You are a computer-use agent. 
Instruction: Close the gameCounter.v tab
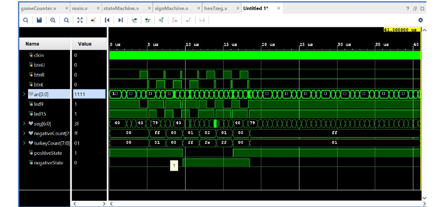67,8
